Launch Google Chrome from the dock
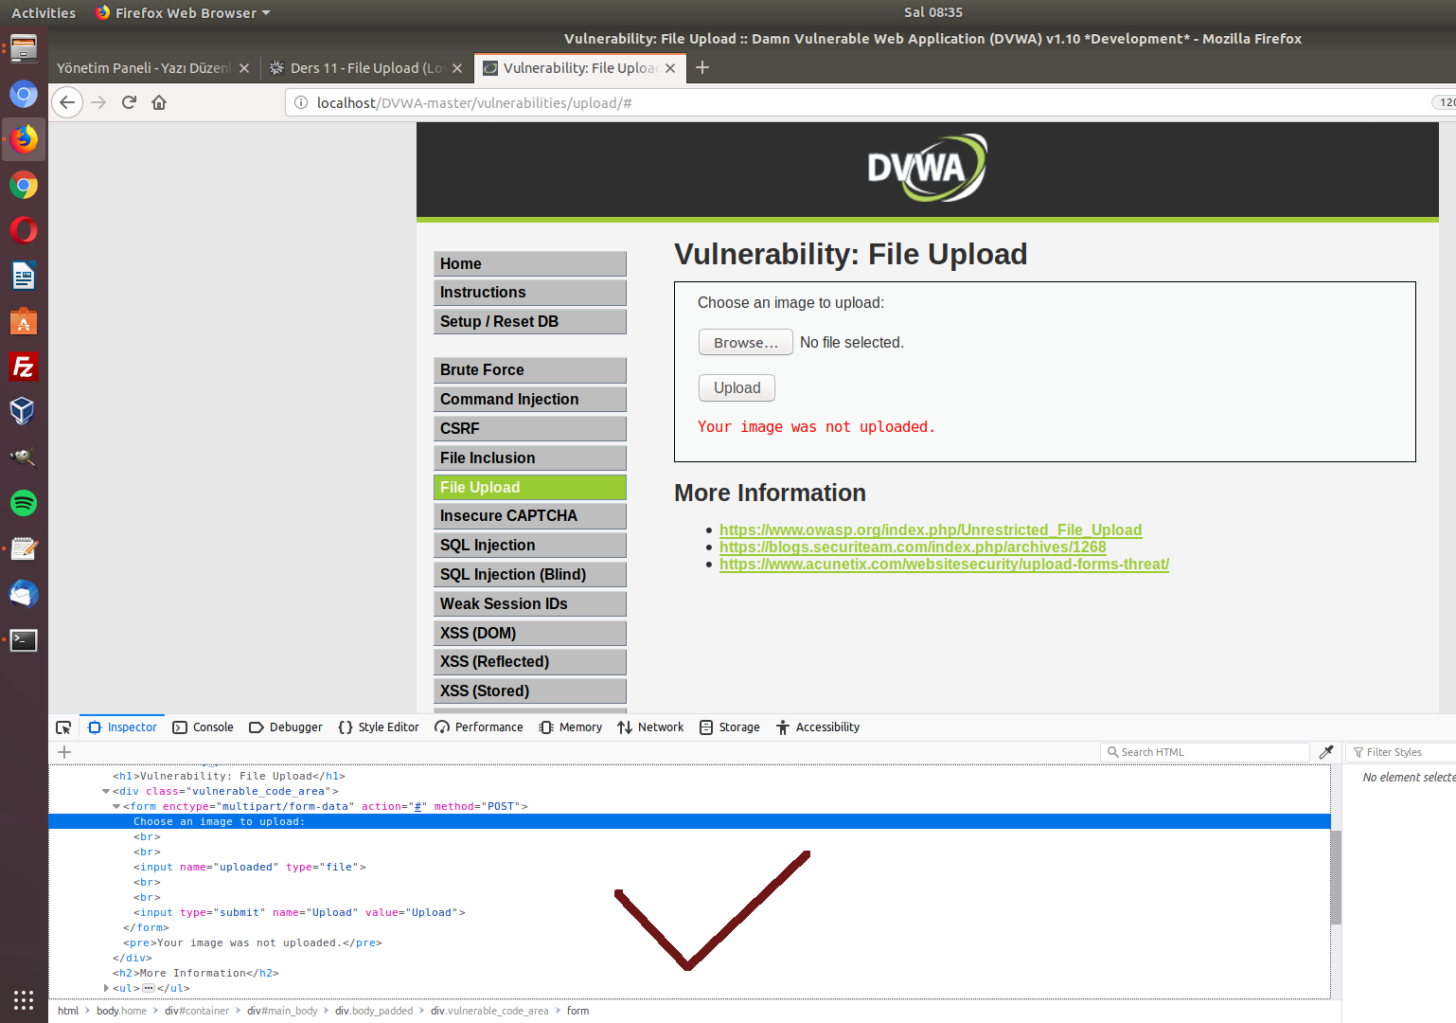The height and width of the screenshot is (1023, 1456). pos(24,185)
